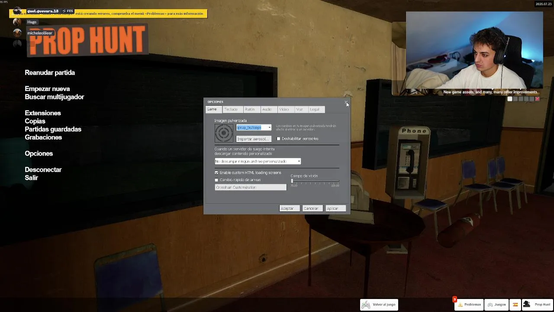This screenshot has height=312, width=554.
Task: Click Empezar nueva menu entry
Action: (x=47, y=89)
